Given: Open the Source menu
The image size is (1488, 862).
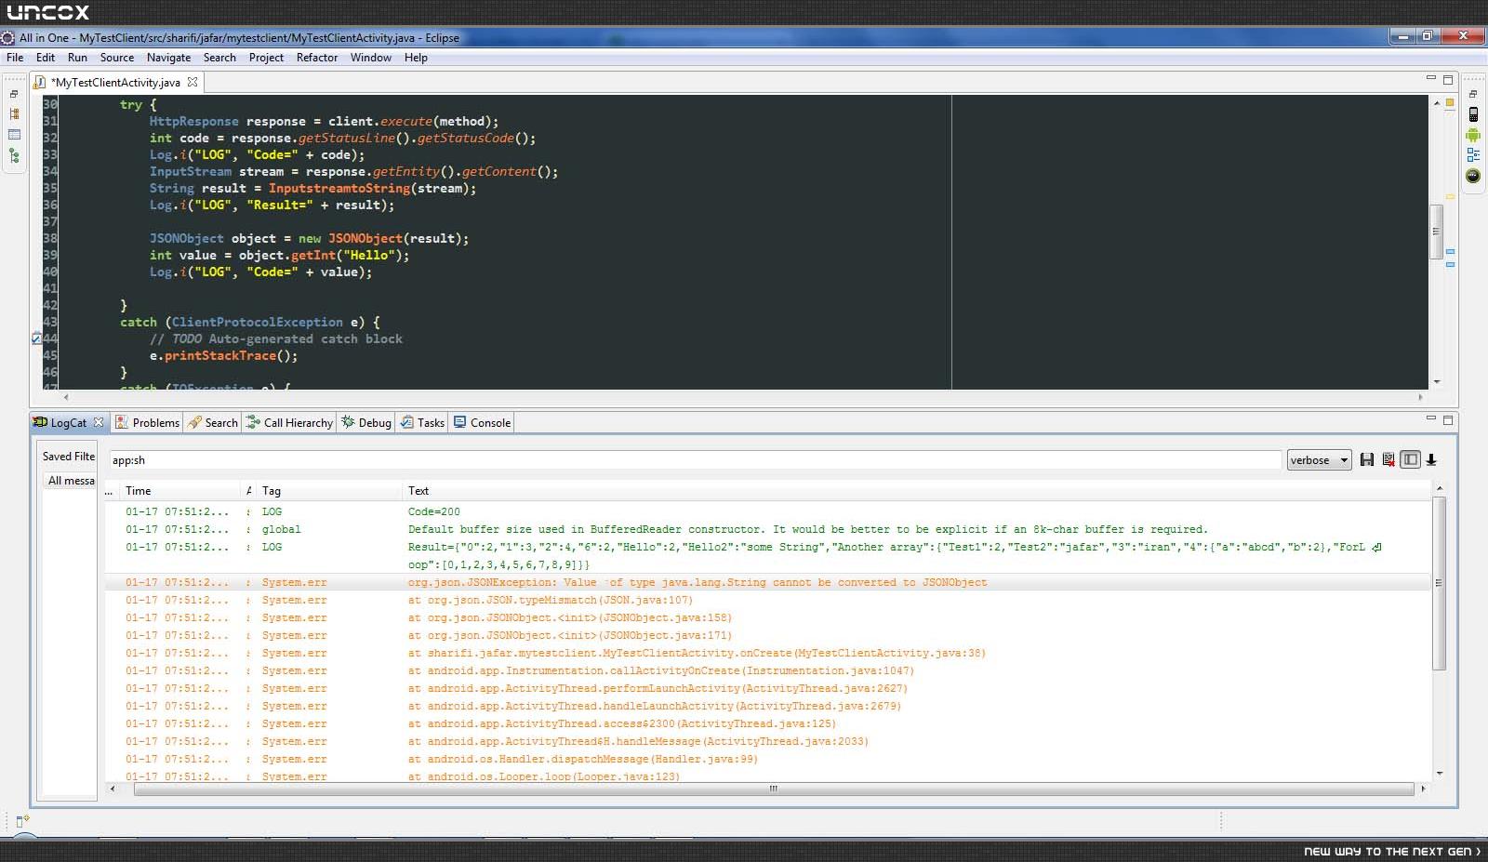Looking at the screenshot, I should 117,58.
